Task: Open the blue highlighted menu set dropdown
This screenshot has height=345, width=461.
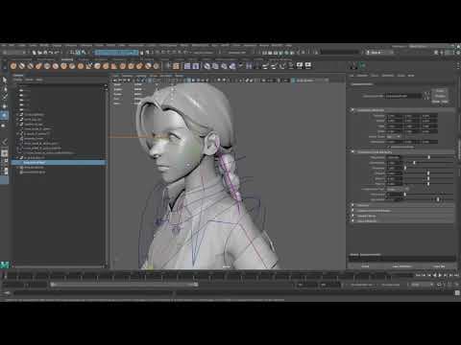Action: [117, 53]
